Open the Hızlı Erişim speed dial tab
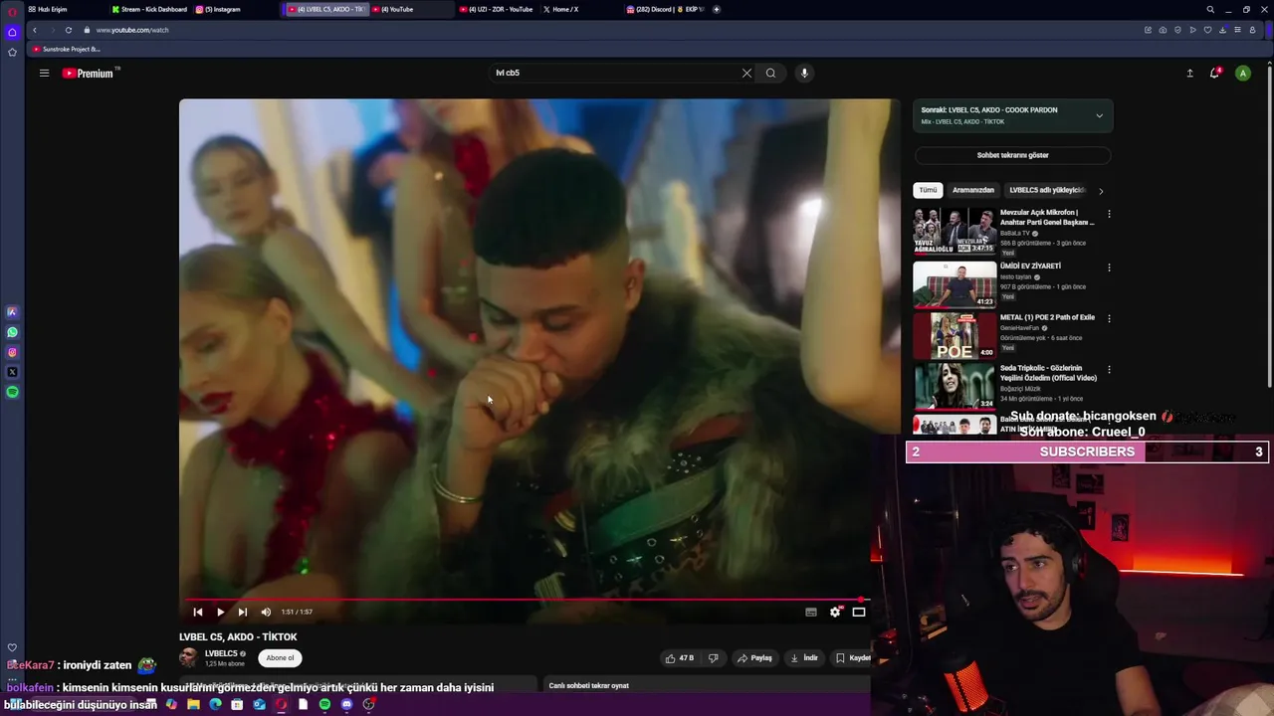 tap(48, 9)
